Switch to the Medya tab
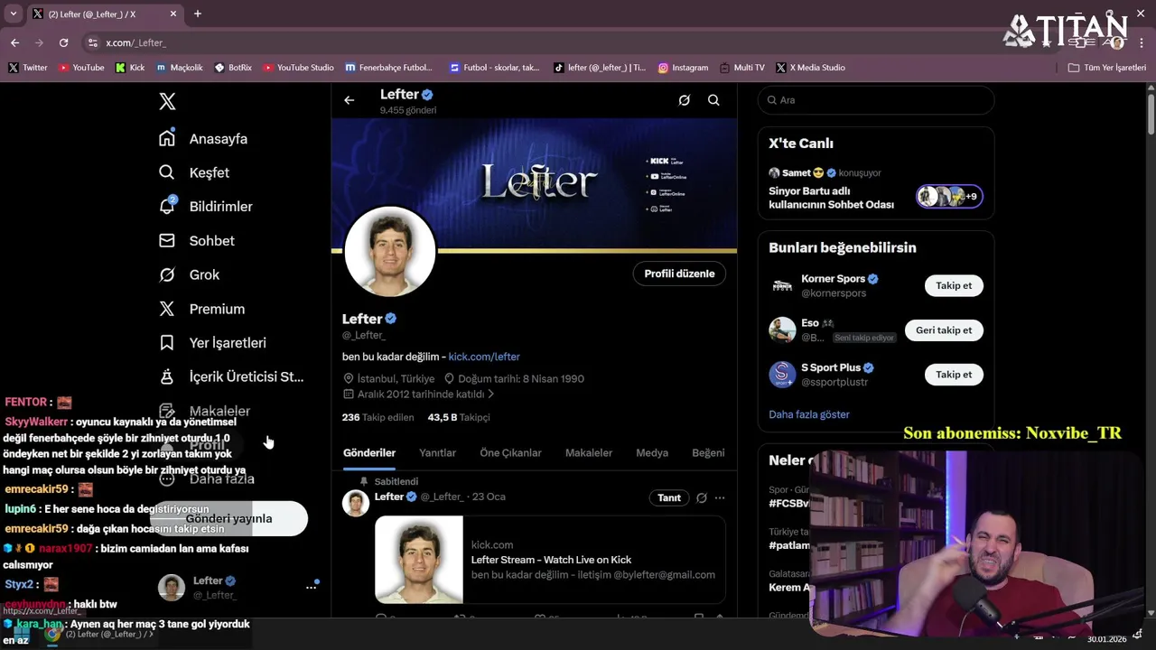This screenshot has height=650, width=1156. point(652,453)
